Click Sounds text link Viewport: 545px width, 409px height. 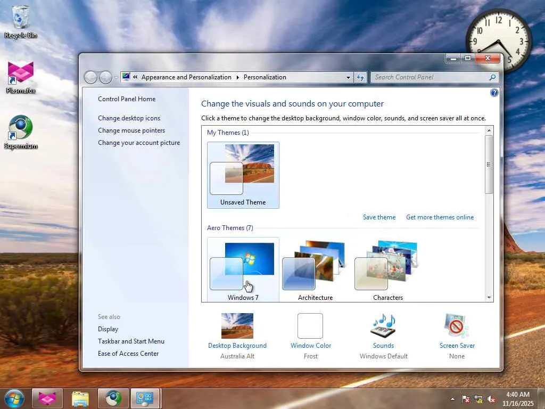[x=383, y=345]
